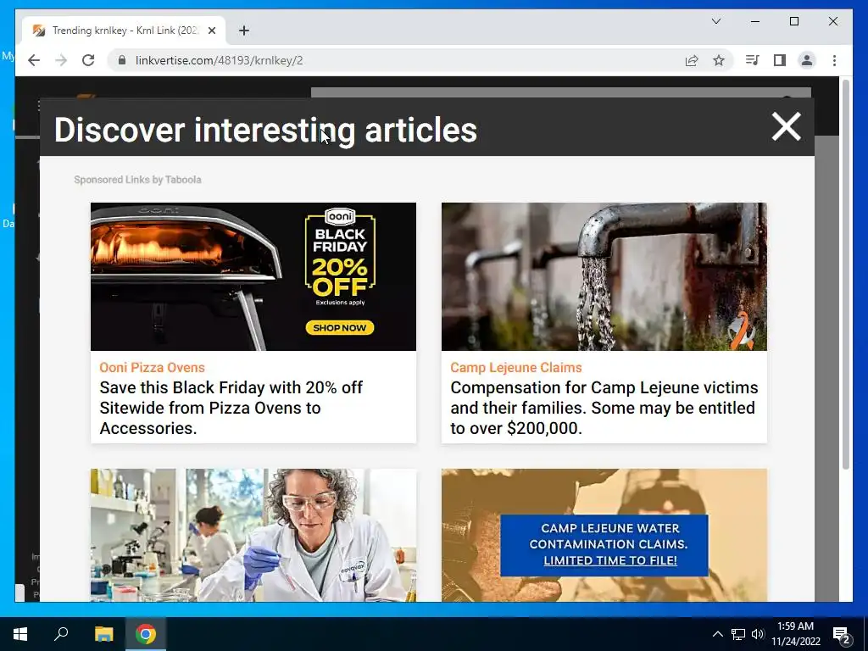
Task: Bookmark this tab with the star
Action: pyautogui.click(x=719, y=60)
